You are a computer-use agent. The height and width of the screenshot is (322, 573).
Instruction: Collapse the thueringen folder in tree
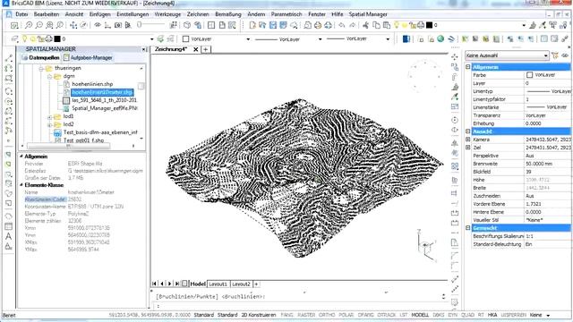[41, 68]
